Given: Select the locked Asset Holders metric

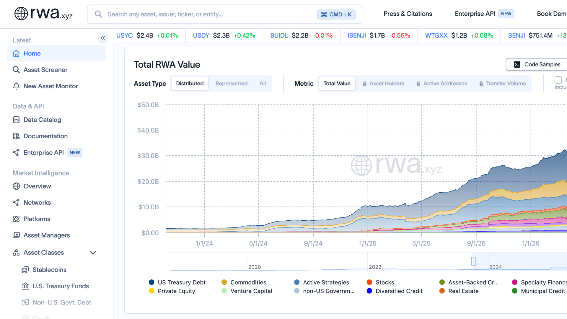Looking at the screenshot, I should click(383, 84).
